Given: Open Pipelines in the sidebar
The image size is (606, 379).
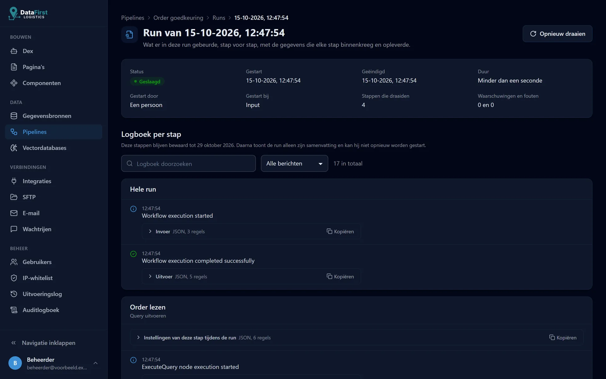Looking at the screenshot, I should (54, 132).
